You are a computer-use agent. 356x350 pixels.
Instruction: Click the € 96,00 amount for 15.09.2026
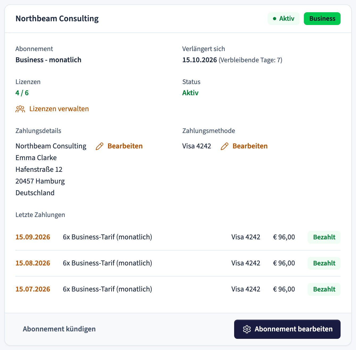[x=284, y=237]
